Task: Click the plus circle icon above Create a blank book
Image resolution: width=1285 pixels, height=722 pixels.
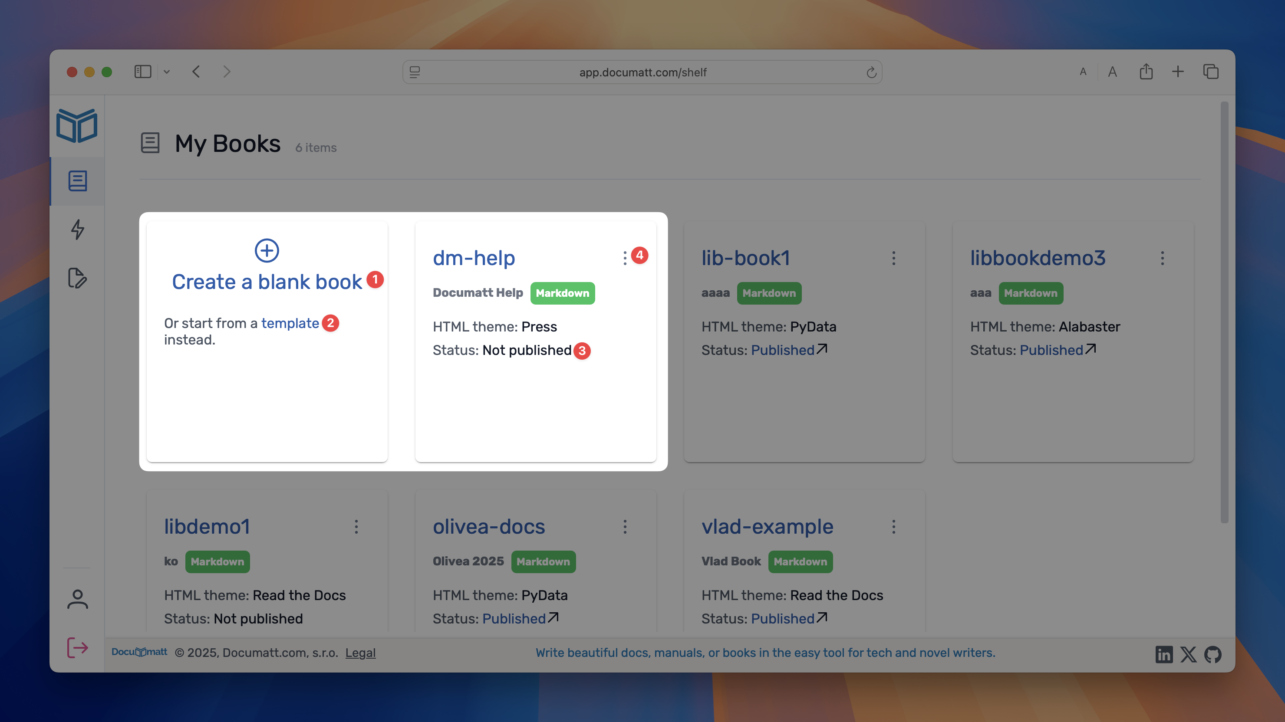Action: (267, 250)
